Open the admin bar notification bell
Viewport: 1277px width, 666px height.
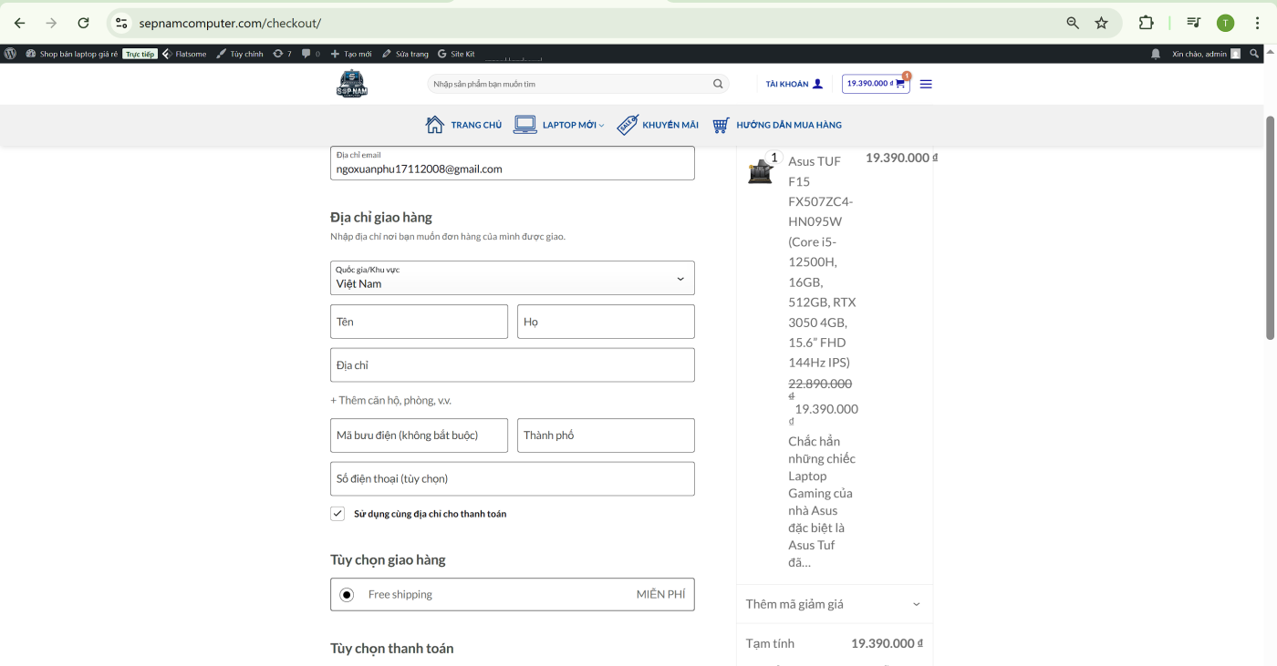1157,54
